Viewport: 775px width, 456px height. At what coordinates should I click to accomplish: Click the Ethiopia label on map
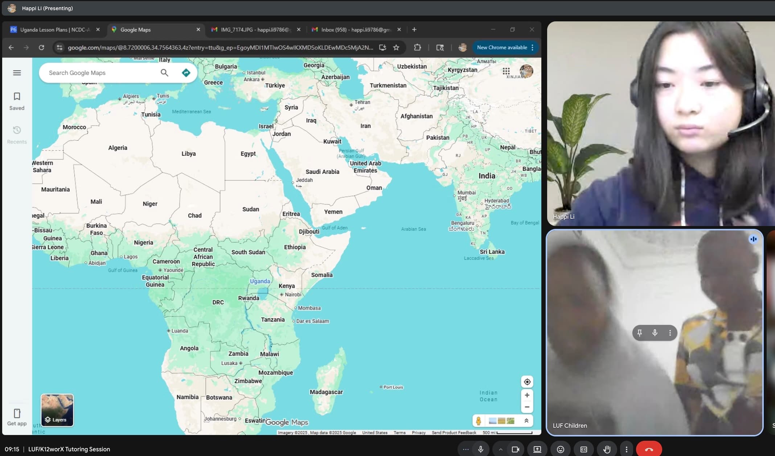coord(295,247)
